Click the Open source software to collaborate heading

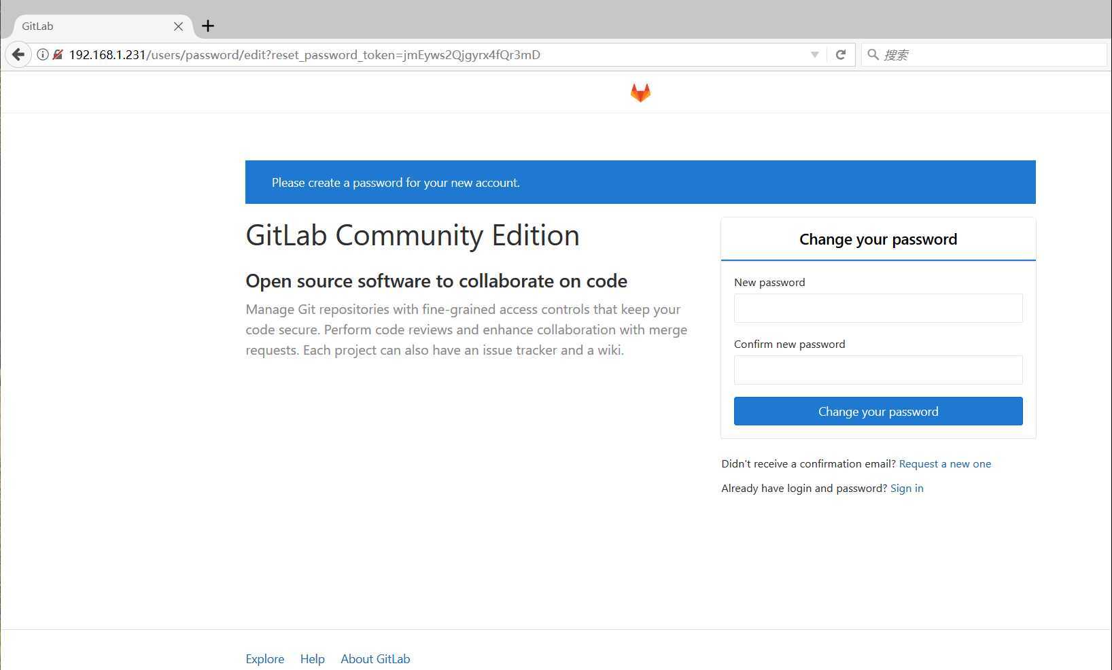coord(436,281)
